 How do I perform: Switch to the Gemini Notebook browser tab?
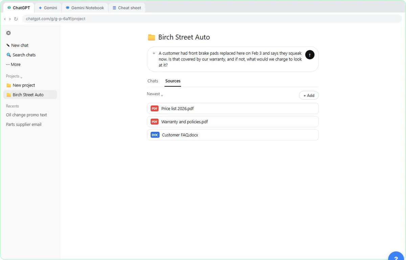[85, 8]
